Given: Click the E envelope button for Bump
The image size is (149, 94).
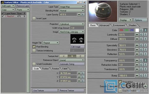Looking at the screenshot, I should [x=141, y=76].
